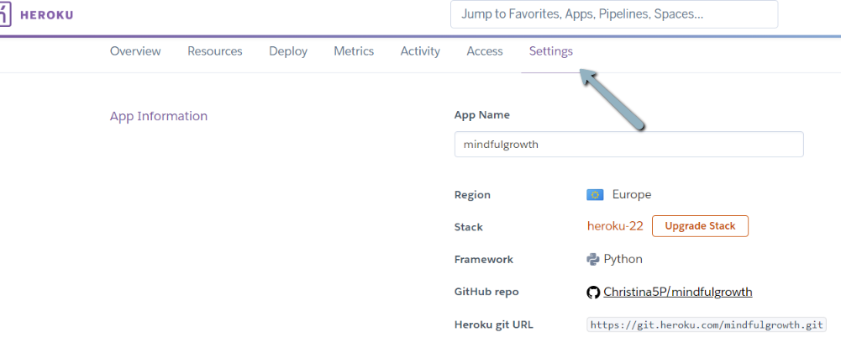Open the Overview tab

click(135, 51)
